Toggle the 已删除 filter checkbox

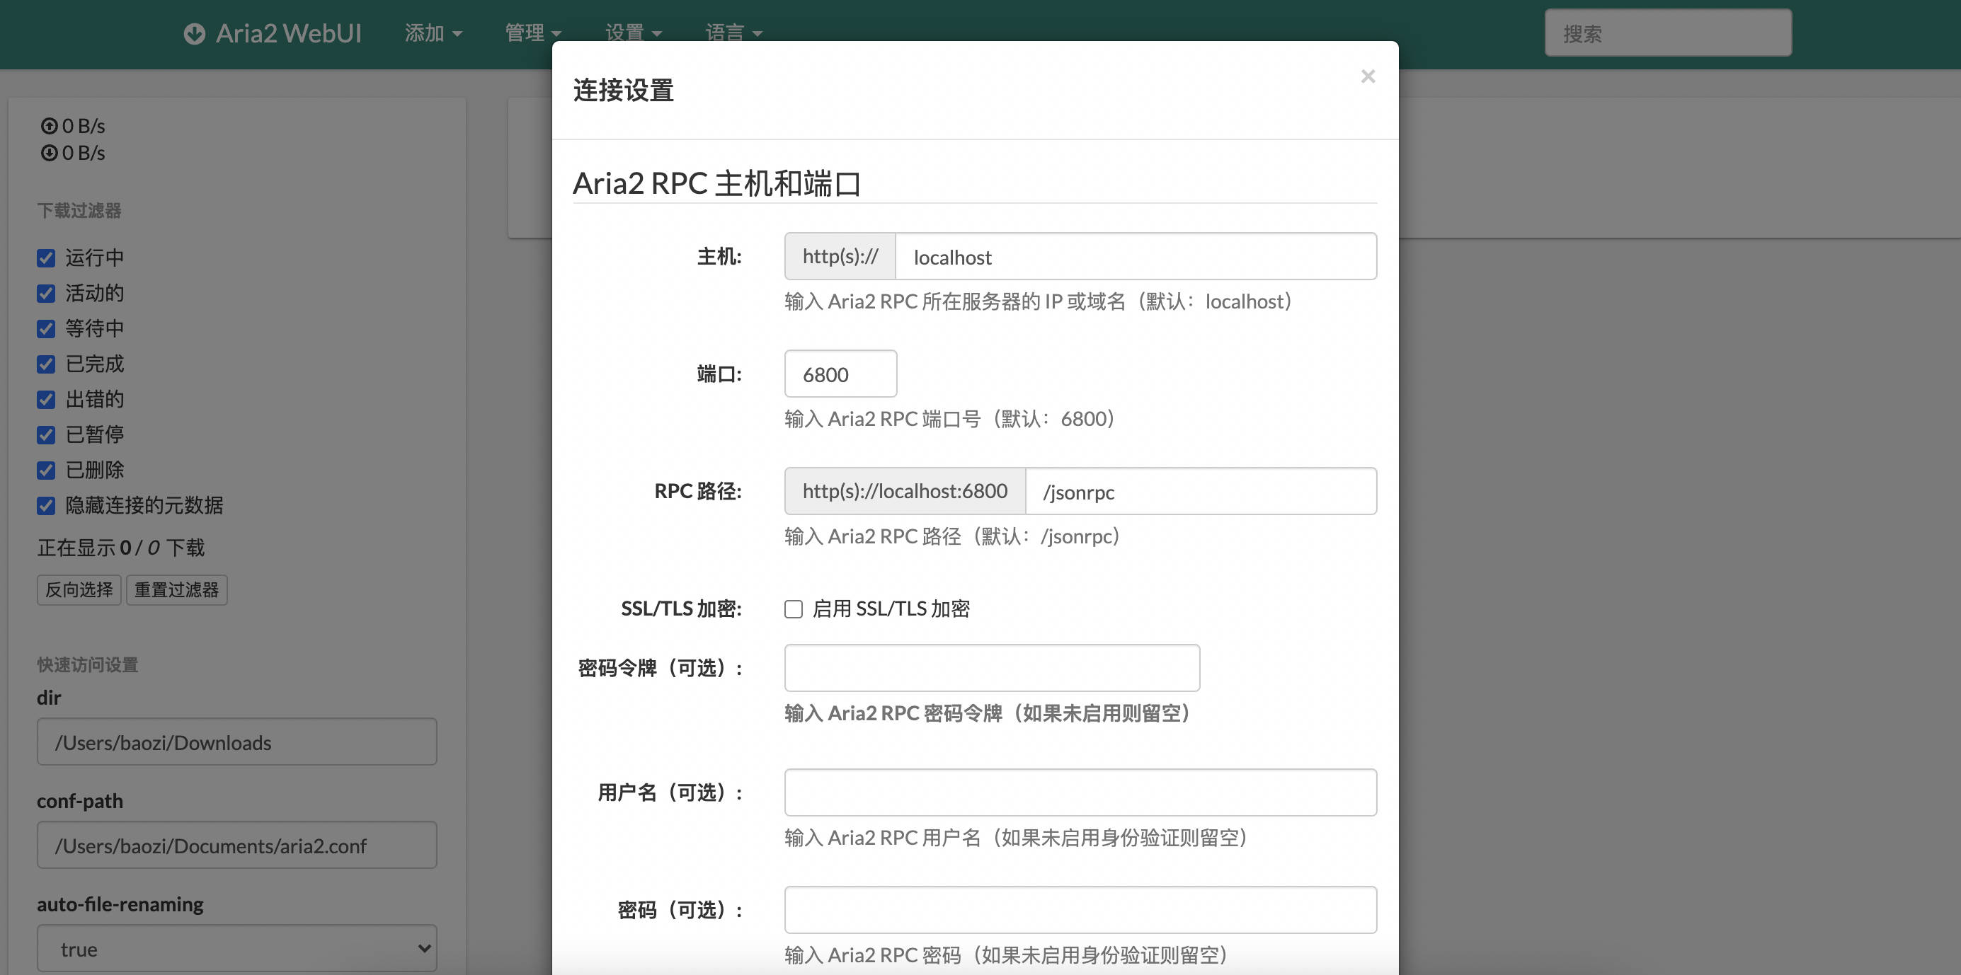pyautogui.click(x=47, y=471)
